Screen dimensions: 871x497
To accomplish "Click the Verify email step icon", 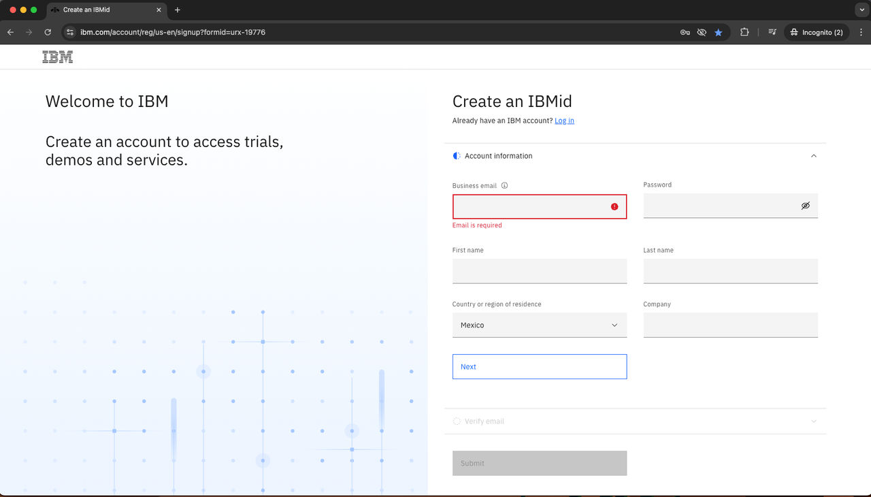I will (457, 421).
